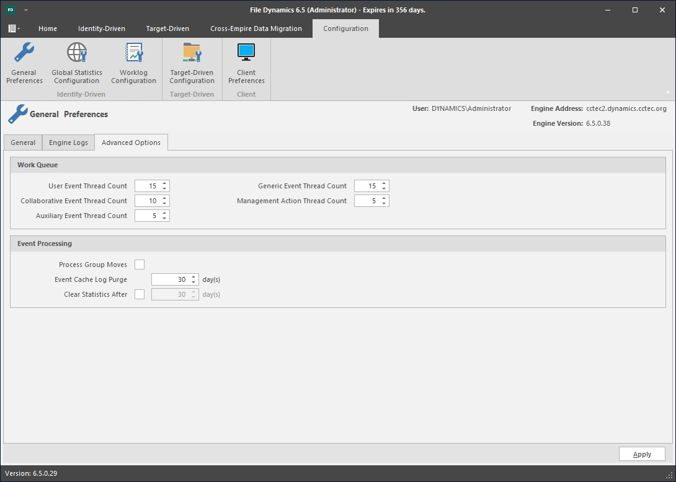Click the Apply button
676x482 pixels.
click(x=642, y=454)
